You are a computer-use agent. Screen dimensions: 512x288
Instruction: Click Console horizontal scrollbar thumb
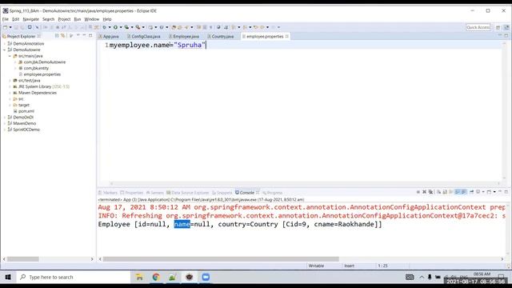pos(221,259)
